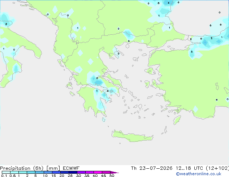Click the '12..18 UTC' time range text
Screen dimensions: 229x177
click(x=189, y=168)
